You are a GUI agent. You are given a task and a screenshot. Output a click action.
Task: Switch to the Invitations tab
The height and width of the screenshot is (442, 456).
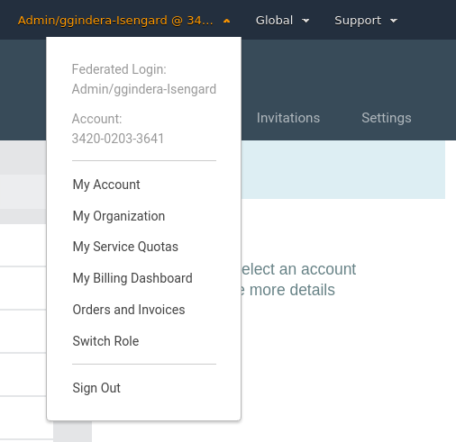tap(288, 118)
